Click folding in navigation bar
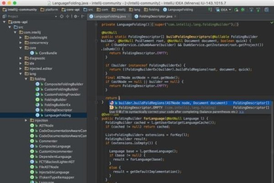The image size is (274, 183). coord(152,10)
